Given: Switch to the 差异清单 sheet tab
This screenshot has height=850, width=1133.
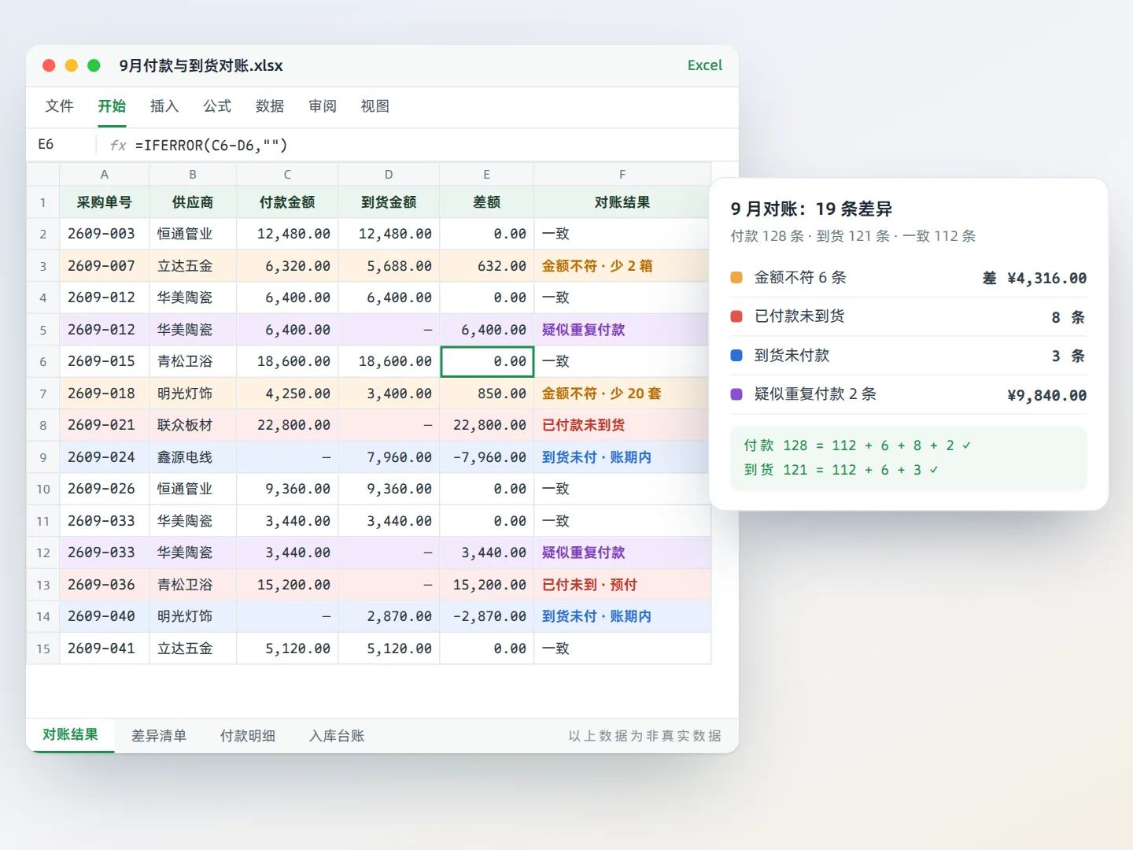Looking at the screenshot, I should pyautogui.click(x=159, y=736).
